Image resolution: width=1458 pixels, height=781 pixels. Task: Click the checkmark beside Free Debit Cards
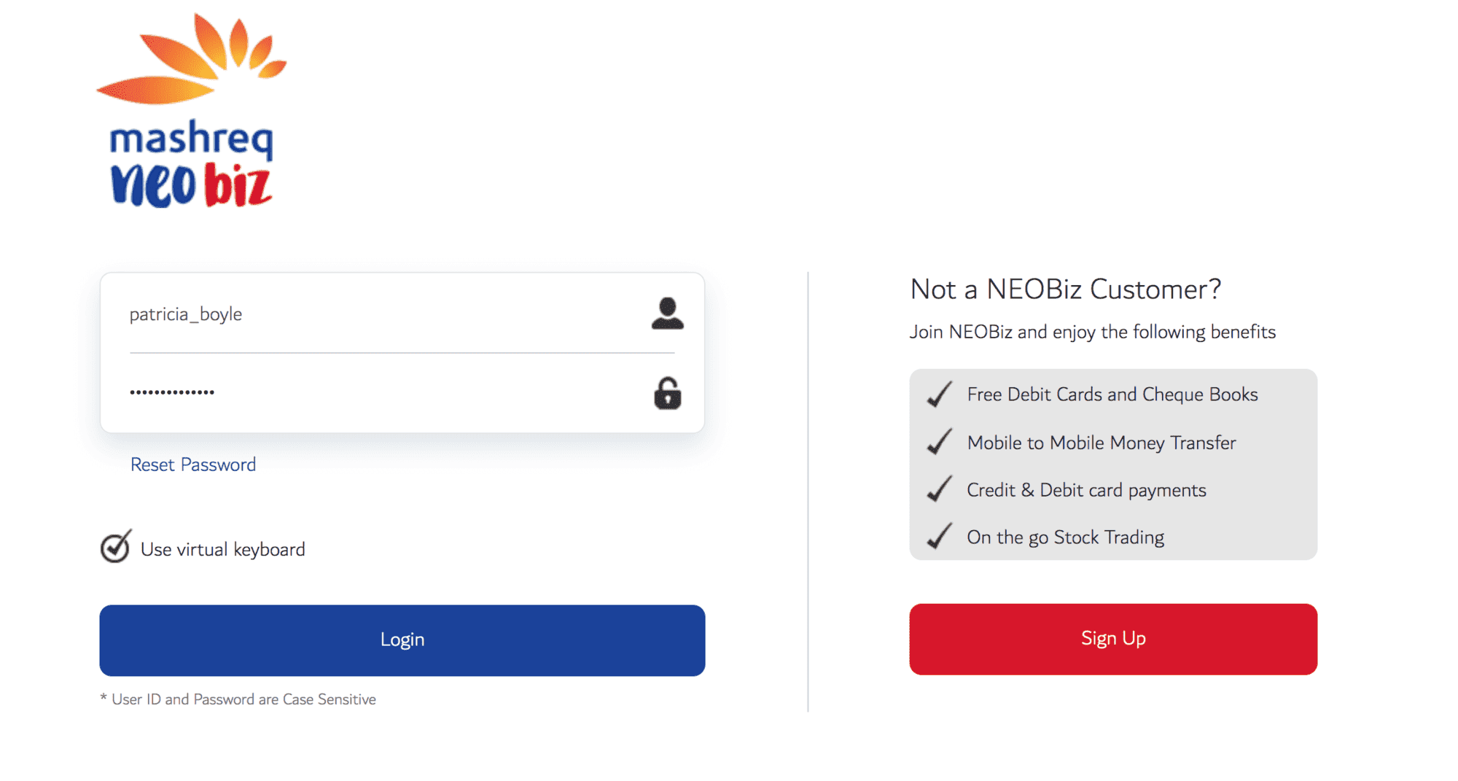click(939, 395)
